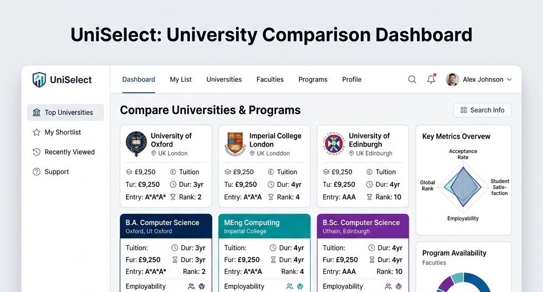Open the Universities tab
543x292 pixels.
point(224,80)
